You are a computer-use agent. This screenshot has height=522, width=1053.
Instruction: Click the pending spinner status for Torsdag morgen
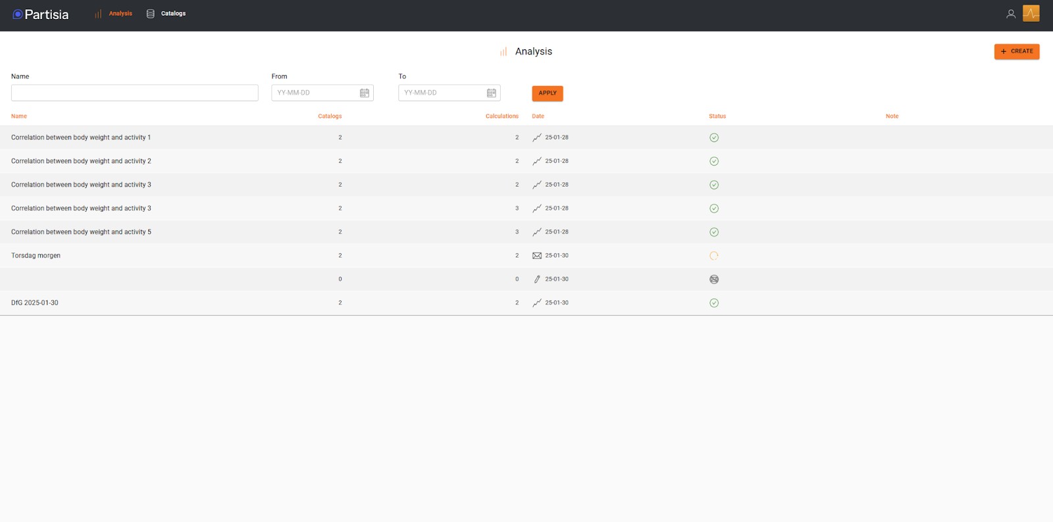(x=714, y=256)
